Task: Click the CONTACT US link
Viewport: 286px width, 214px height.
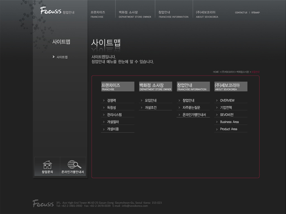Action: pos(241,13)
